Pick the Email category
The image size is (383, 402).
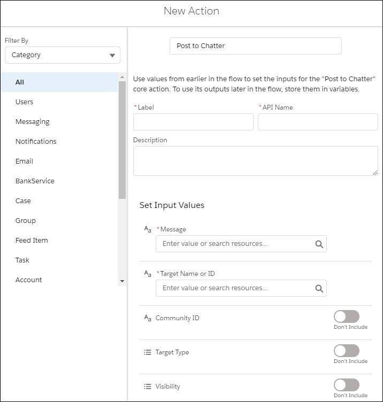pyautogui.click(x=59, y=161)
